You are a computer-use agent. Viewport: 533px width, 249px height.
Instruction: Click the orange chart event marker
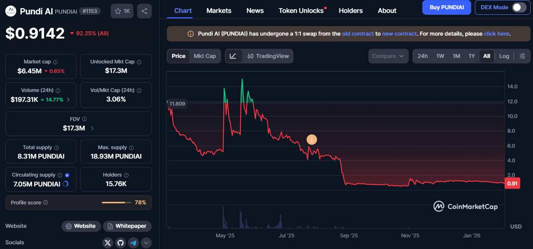click(x=312, y=139)
